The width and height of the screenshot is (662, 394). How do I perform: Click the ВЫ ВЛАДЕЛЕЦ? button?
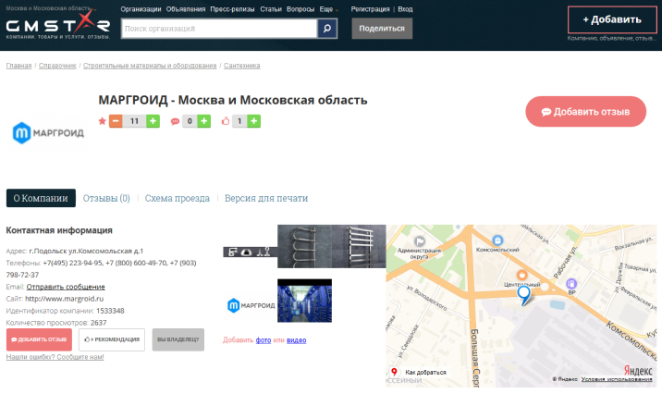click(x=178, y=339)
